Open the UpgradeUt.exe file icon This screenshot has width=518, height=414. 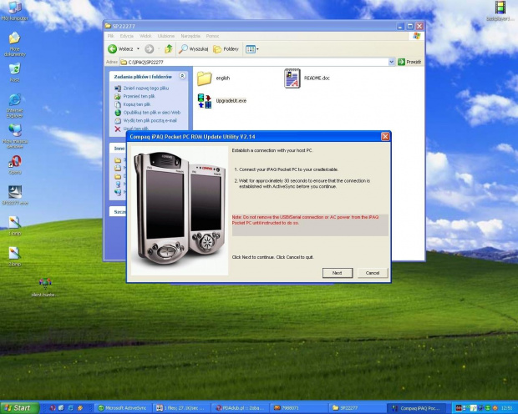click(204, 101)
